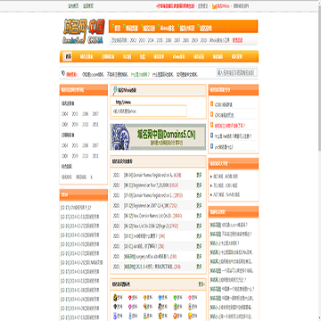Click green more link beside 'Registered on Nov 7' row

[199, 185]
